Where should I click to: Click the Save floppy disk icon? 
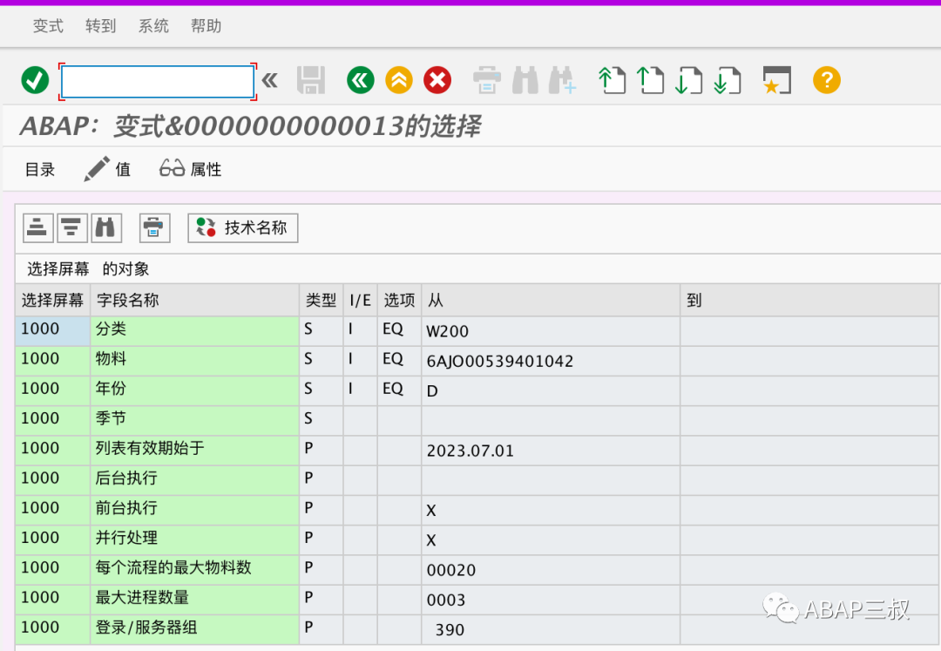pyautogui.click(x=311, y=80)
